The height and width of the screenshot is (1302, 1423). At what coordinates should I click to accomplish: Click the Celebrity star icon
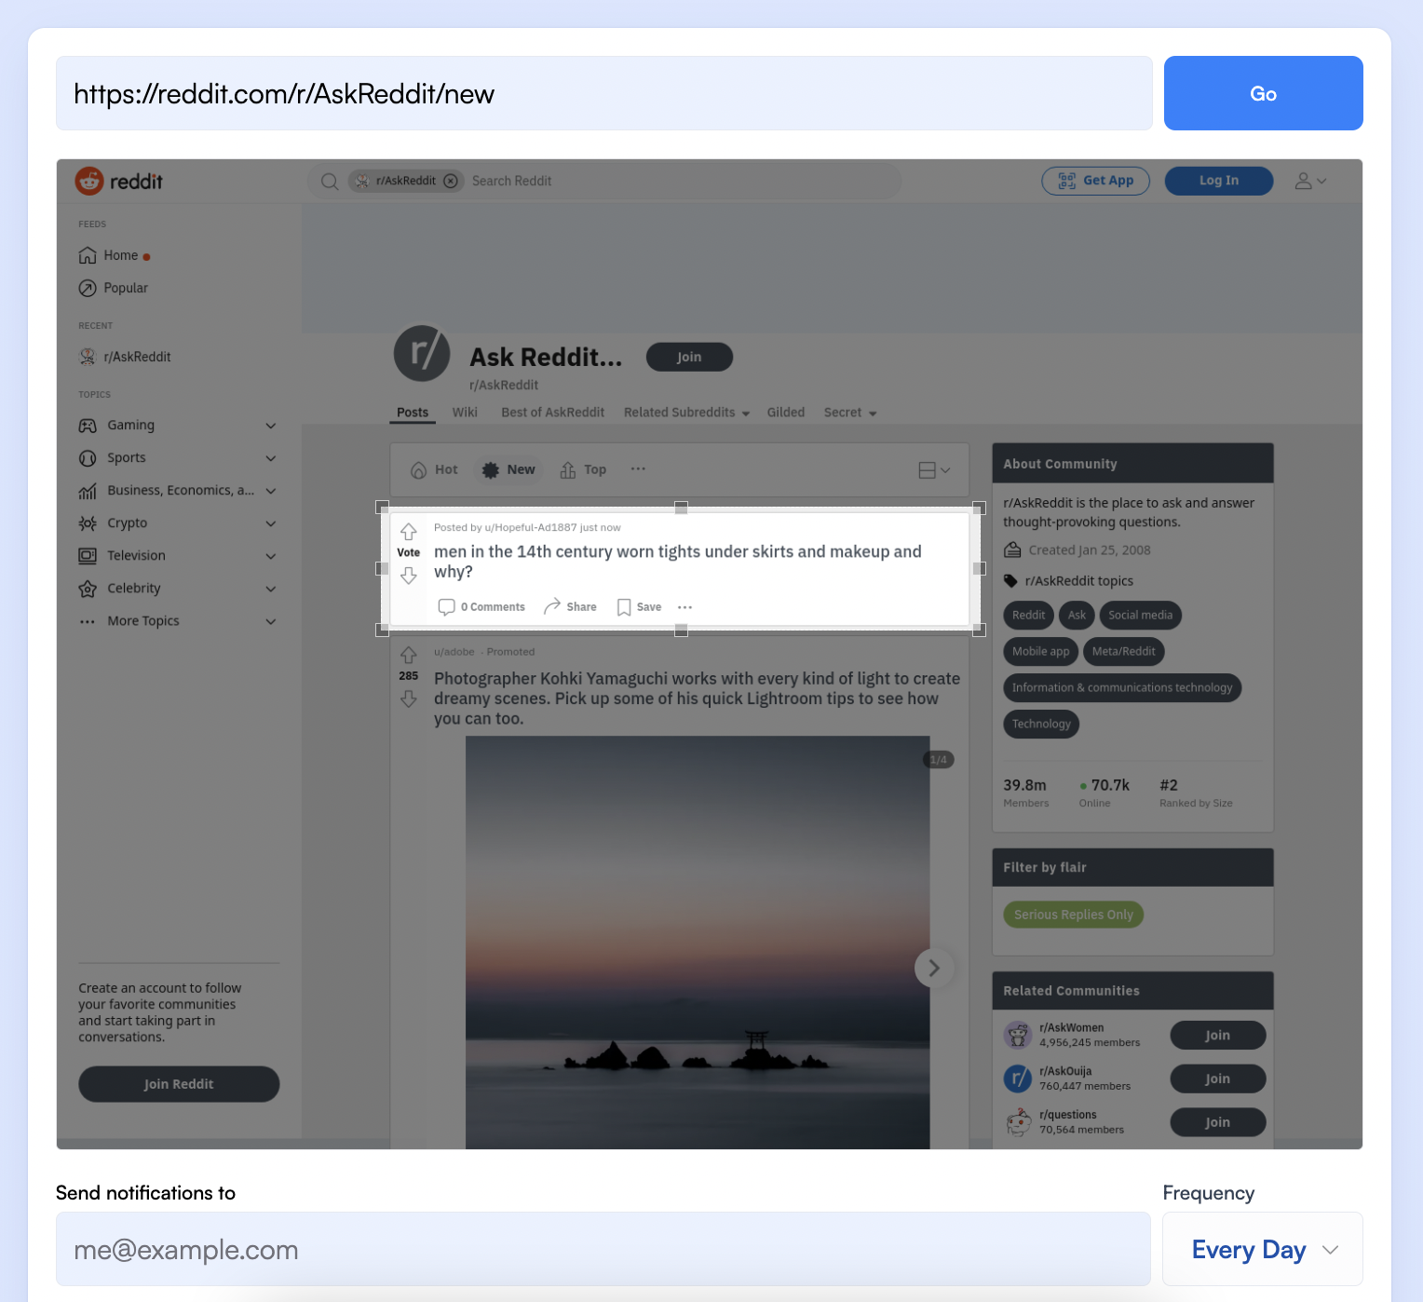tap(88, 589)
